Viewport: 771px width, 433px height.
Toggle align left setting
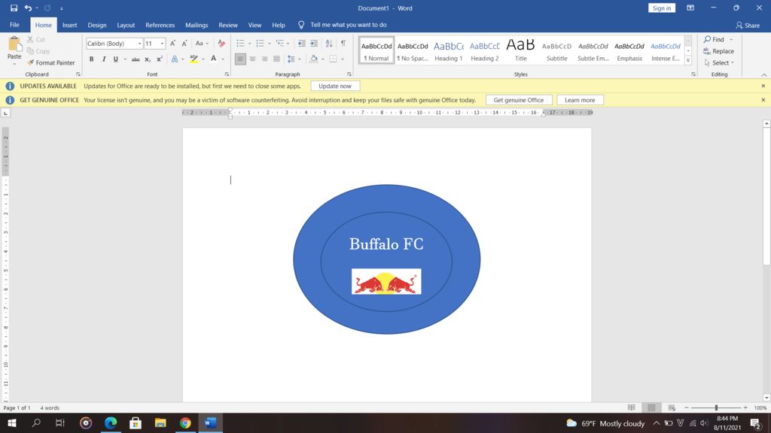click(x=240, y=59)
